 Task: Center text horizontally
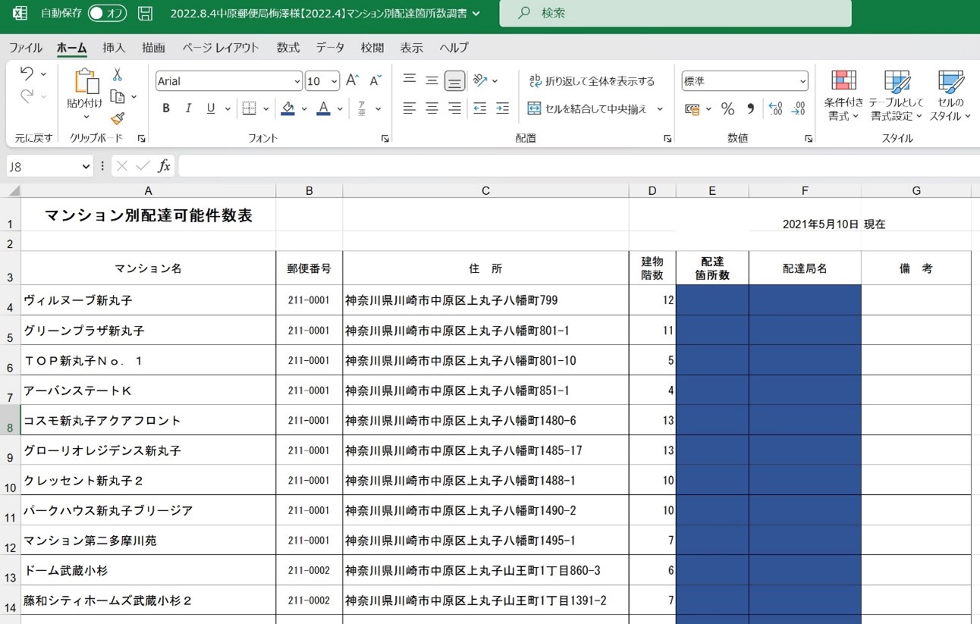[432, 108]
